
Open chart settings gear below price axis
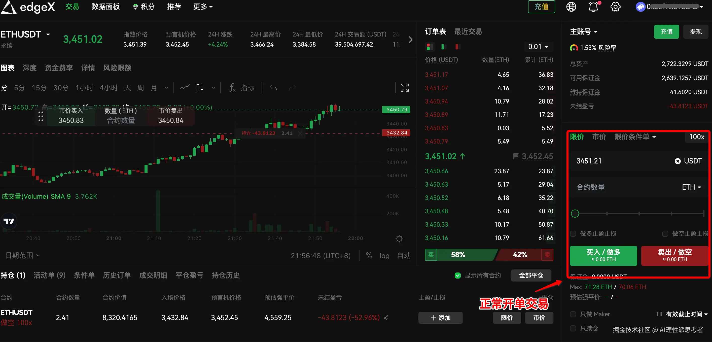tap(399, 238)
